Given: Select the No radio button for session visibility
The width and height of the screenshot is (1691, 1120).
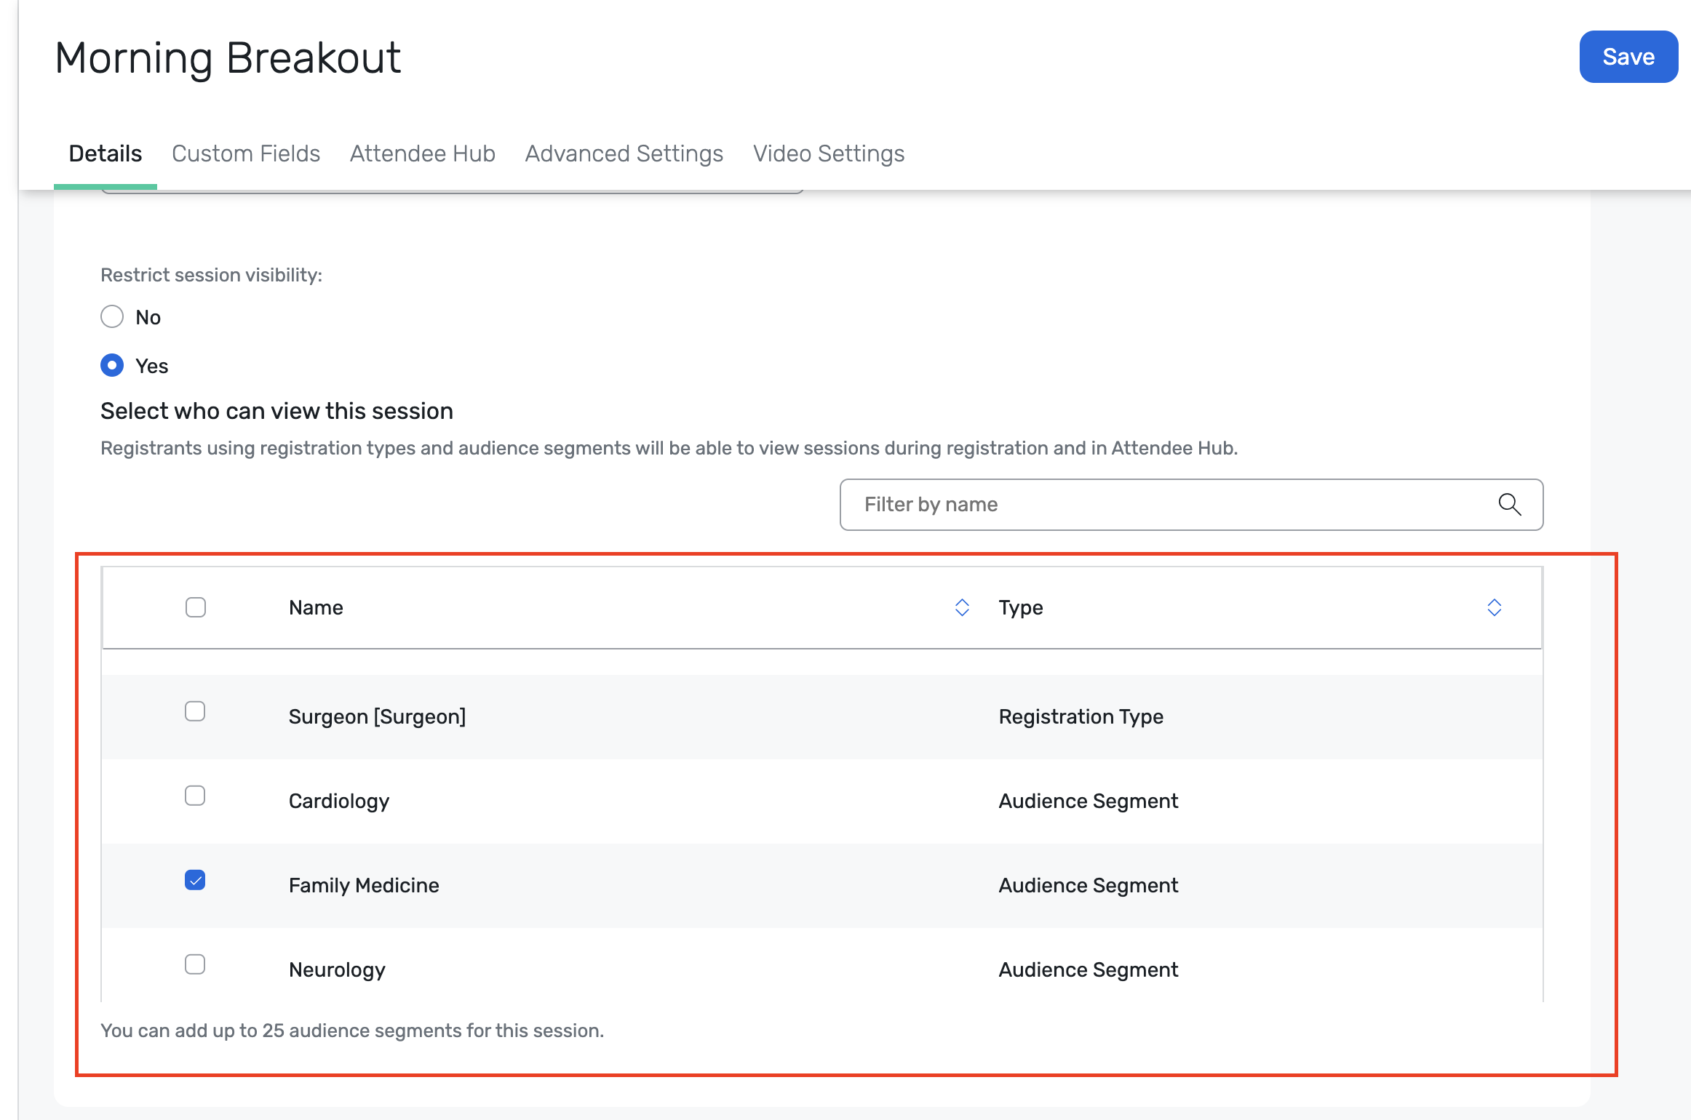Looking at the screenshot, I should (x=112, y=316).
